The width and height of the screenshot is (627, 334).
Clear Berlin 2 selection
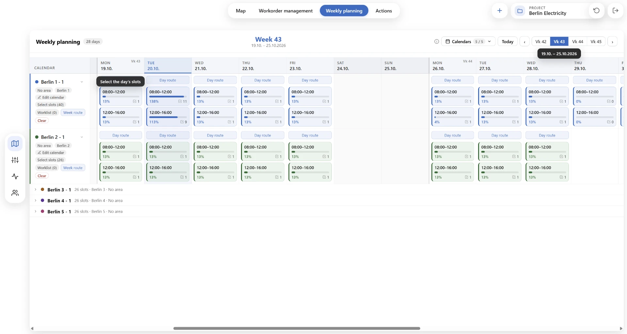click(x=42, y=176)
